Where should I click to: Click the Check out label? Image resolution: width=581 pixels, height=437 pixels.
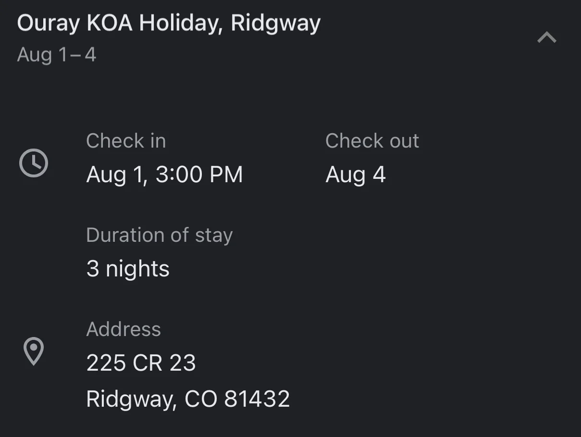(x=372, y=141)
